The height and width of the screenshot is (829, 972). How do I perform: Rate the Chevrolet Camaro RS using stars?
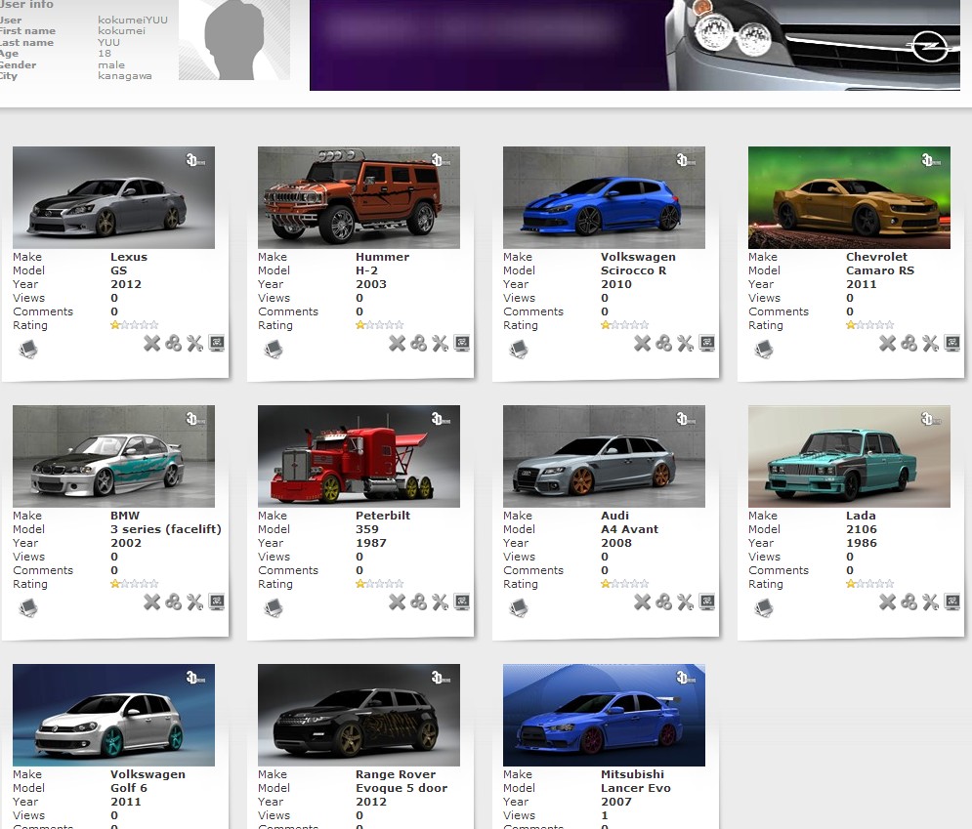pyautogui.click(x=870, y=325)
